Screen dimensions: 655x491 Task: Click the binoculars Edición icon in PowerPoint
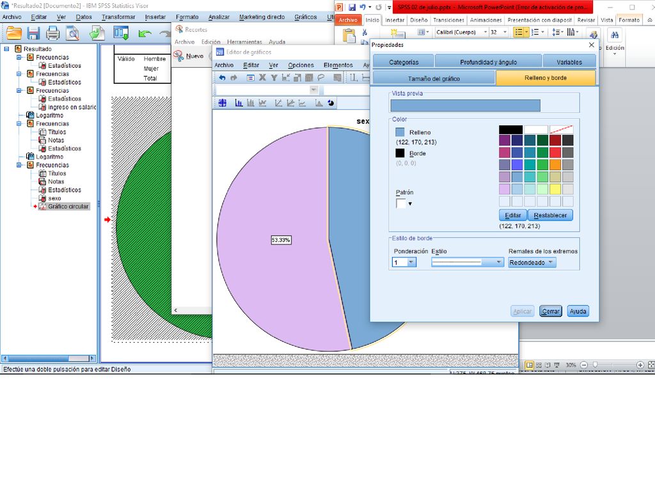615,36
